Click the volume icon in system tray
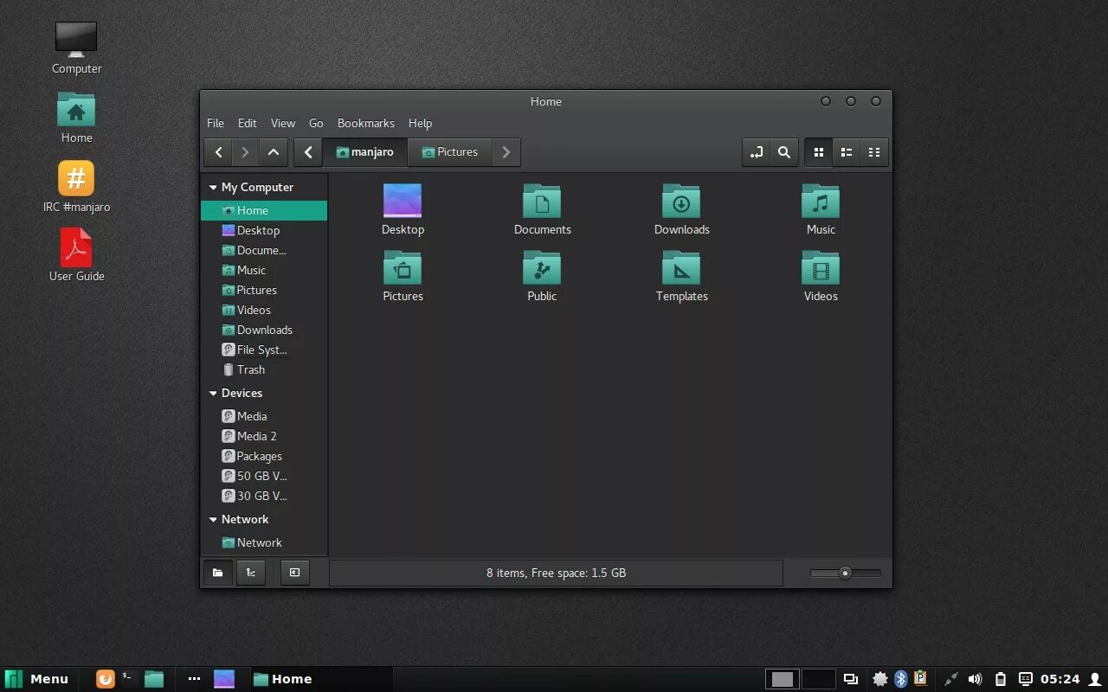Screen dimensions: 1108x692 coord(976,678)
